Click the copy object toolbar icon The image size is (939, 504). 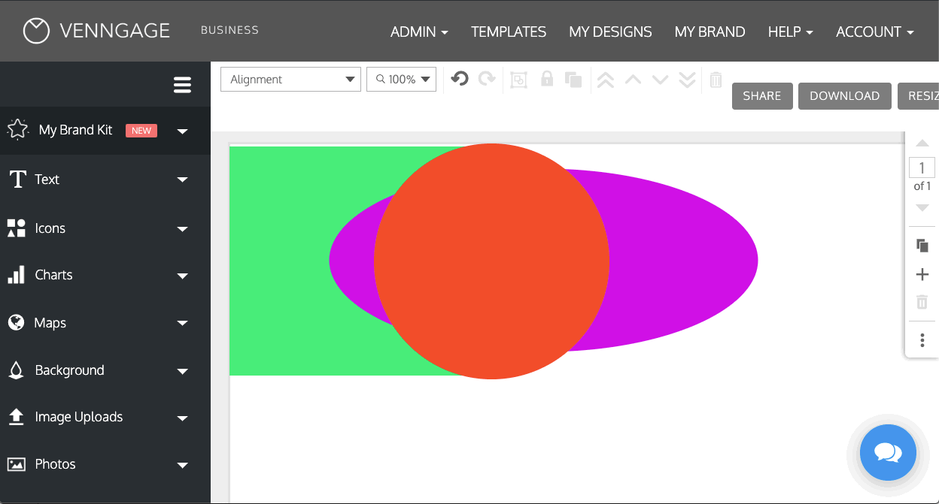tap(573, 80)
